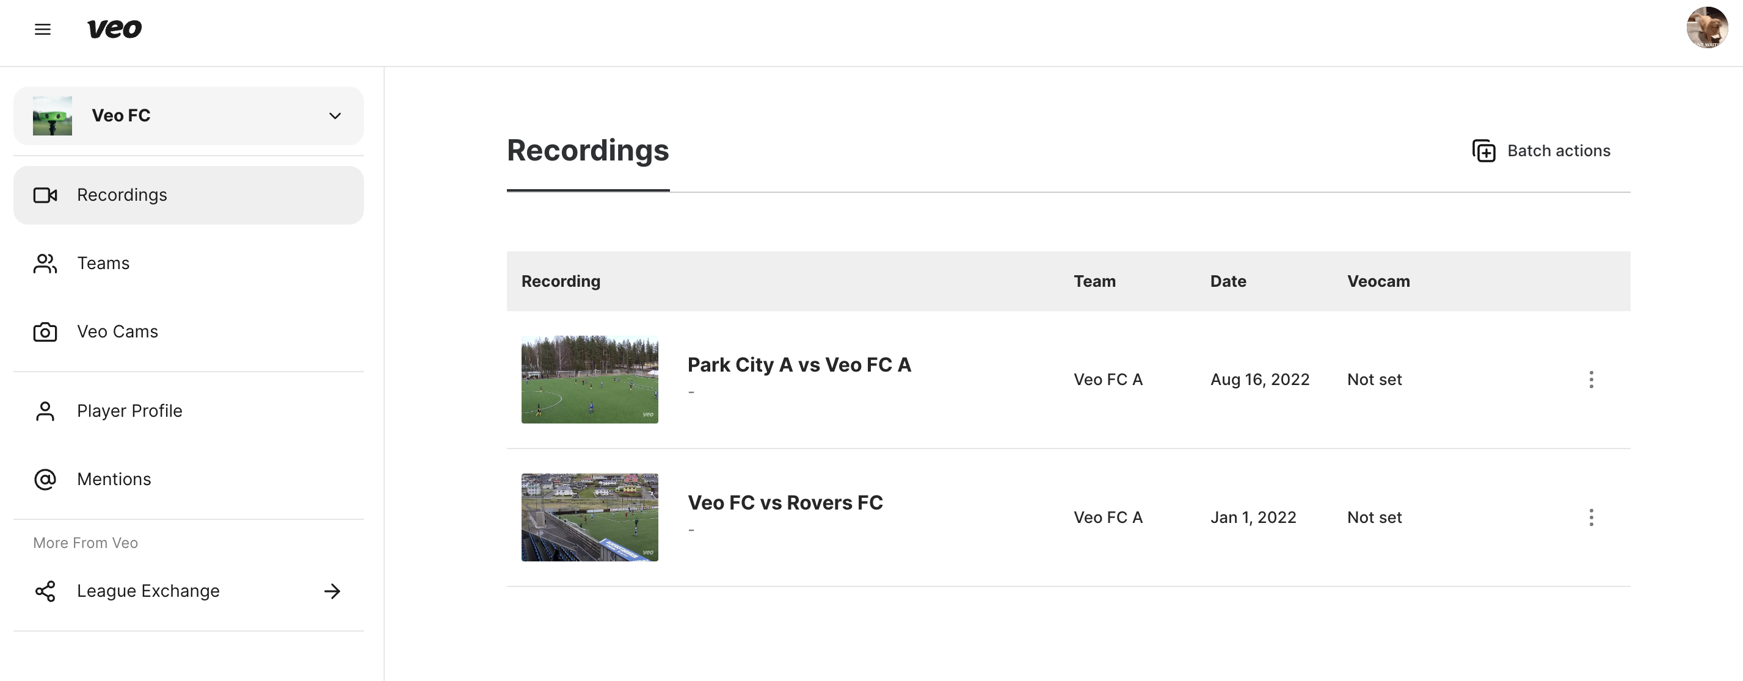
Task: Click the Batch actions icon
Action: pos(1483,151)
